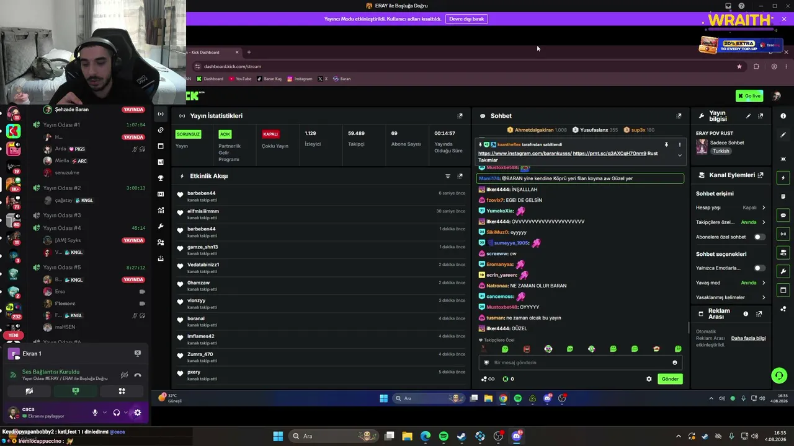
Task: Open the YouTube bookmark
Action: pyautogui.click(x=240, y=79)
